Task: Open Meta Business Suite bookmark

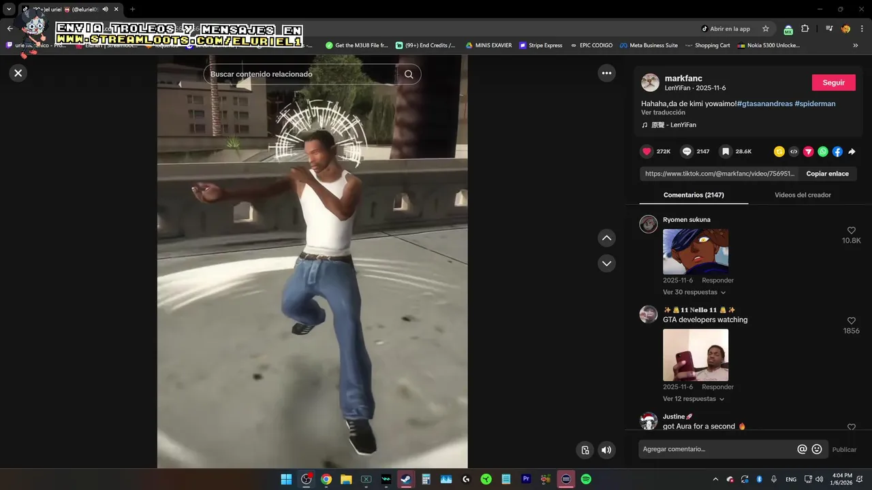Action: pyautogui.click(x=649, y=46)
